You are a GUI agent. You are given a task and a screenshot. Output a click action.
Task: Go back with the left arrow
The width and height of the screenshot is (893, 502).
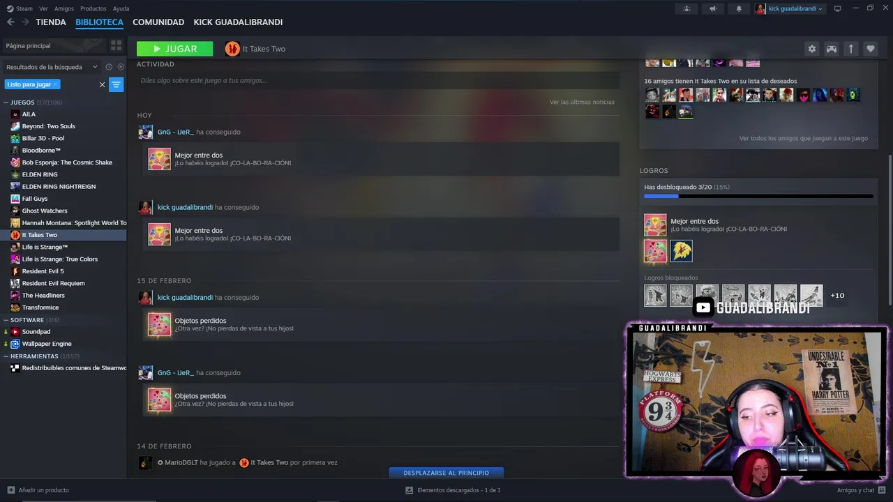click(x=10, y=22)
